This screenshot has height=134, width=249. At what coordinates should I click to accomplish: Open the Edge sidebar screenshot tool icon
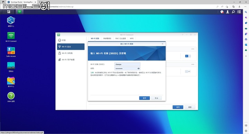click(246, 125)
